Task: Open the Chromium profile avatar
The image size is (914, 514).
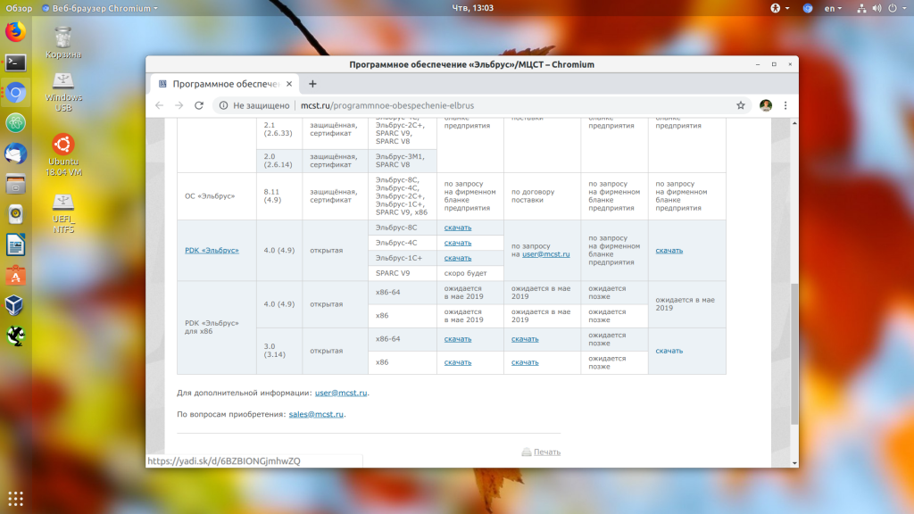Action: pos(765,105)
